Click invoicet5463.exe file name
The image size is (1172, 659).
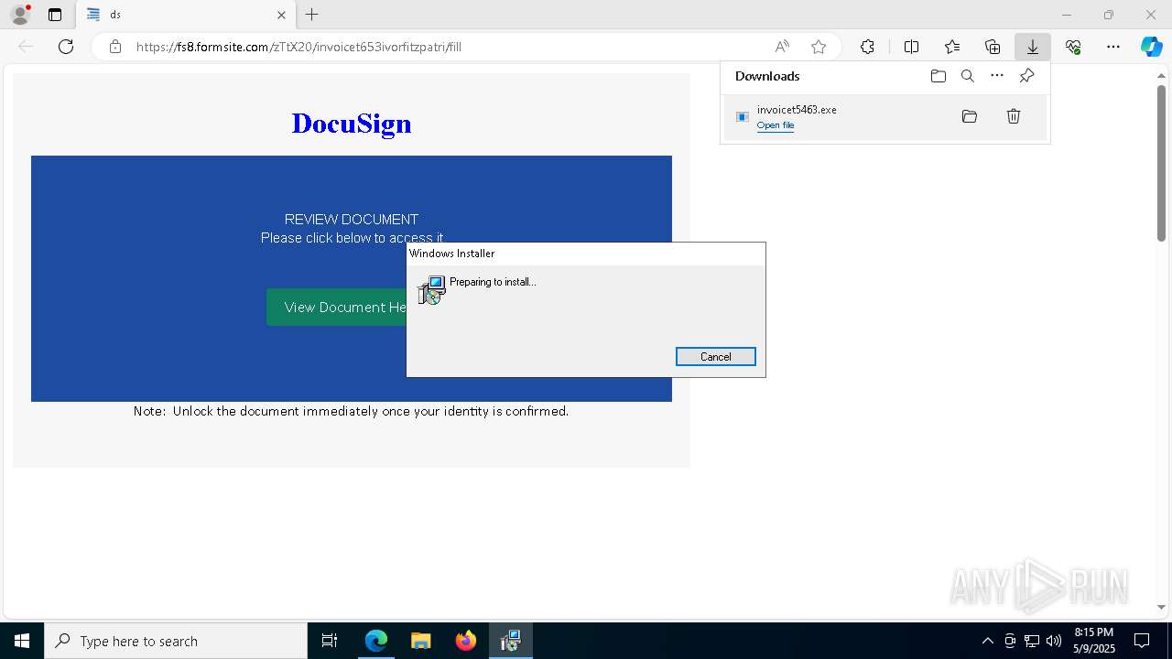[x=797, y=110]
